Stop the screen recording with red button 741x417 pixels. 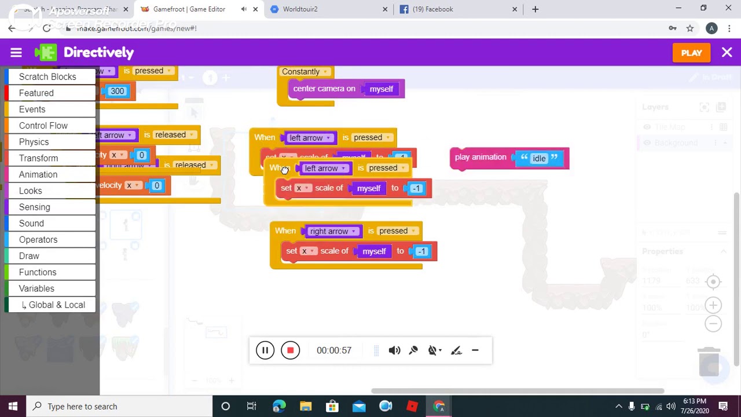(x=291, y=350)
